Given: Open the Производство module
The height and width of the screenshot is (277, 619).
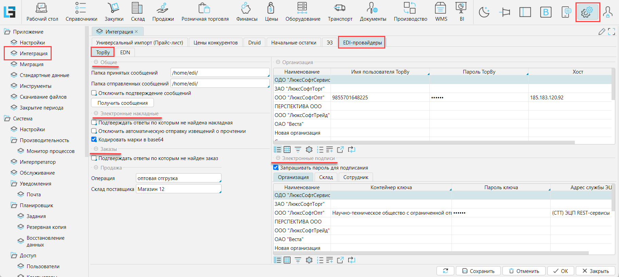Looking at the screenshot, I should [410, 12].
